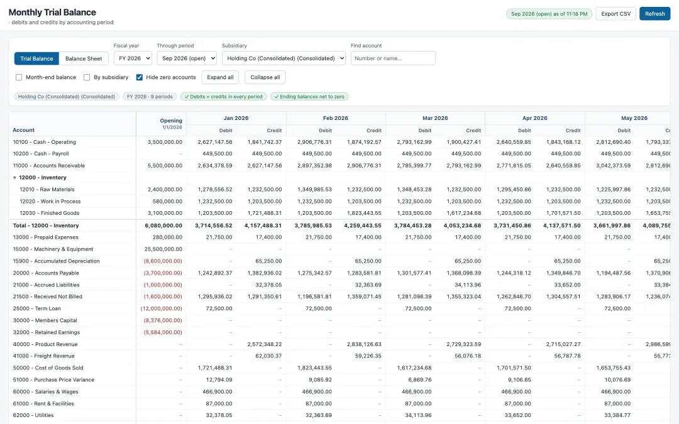Switch to the Trial Balance tab
This screenshot has height=424, width=679.
pyautogui.click(x=36, y=59)
